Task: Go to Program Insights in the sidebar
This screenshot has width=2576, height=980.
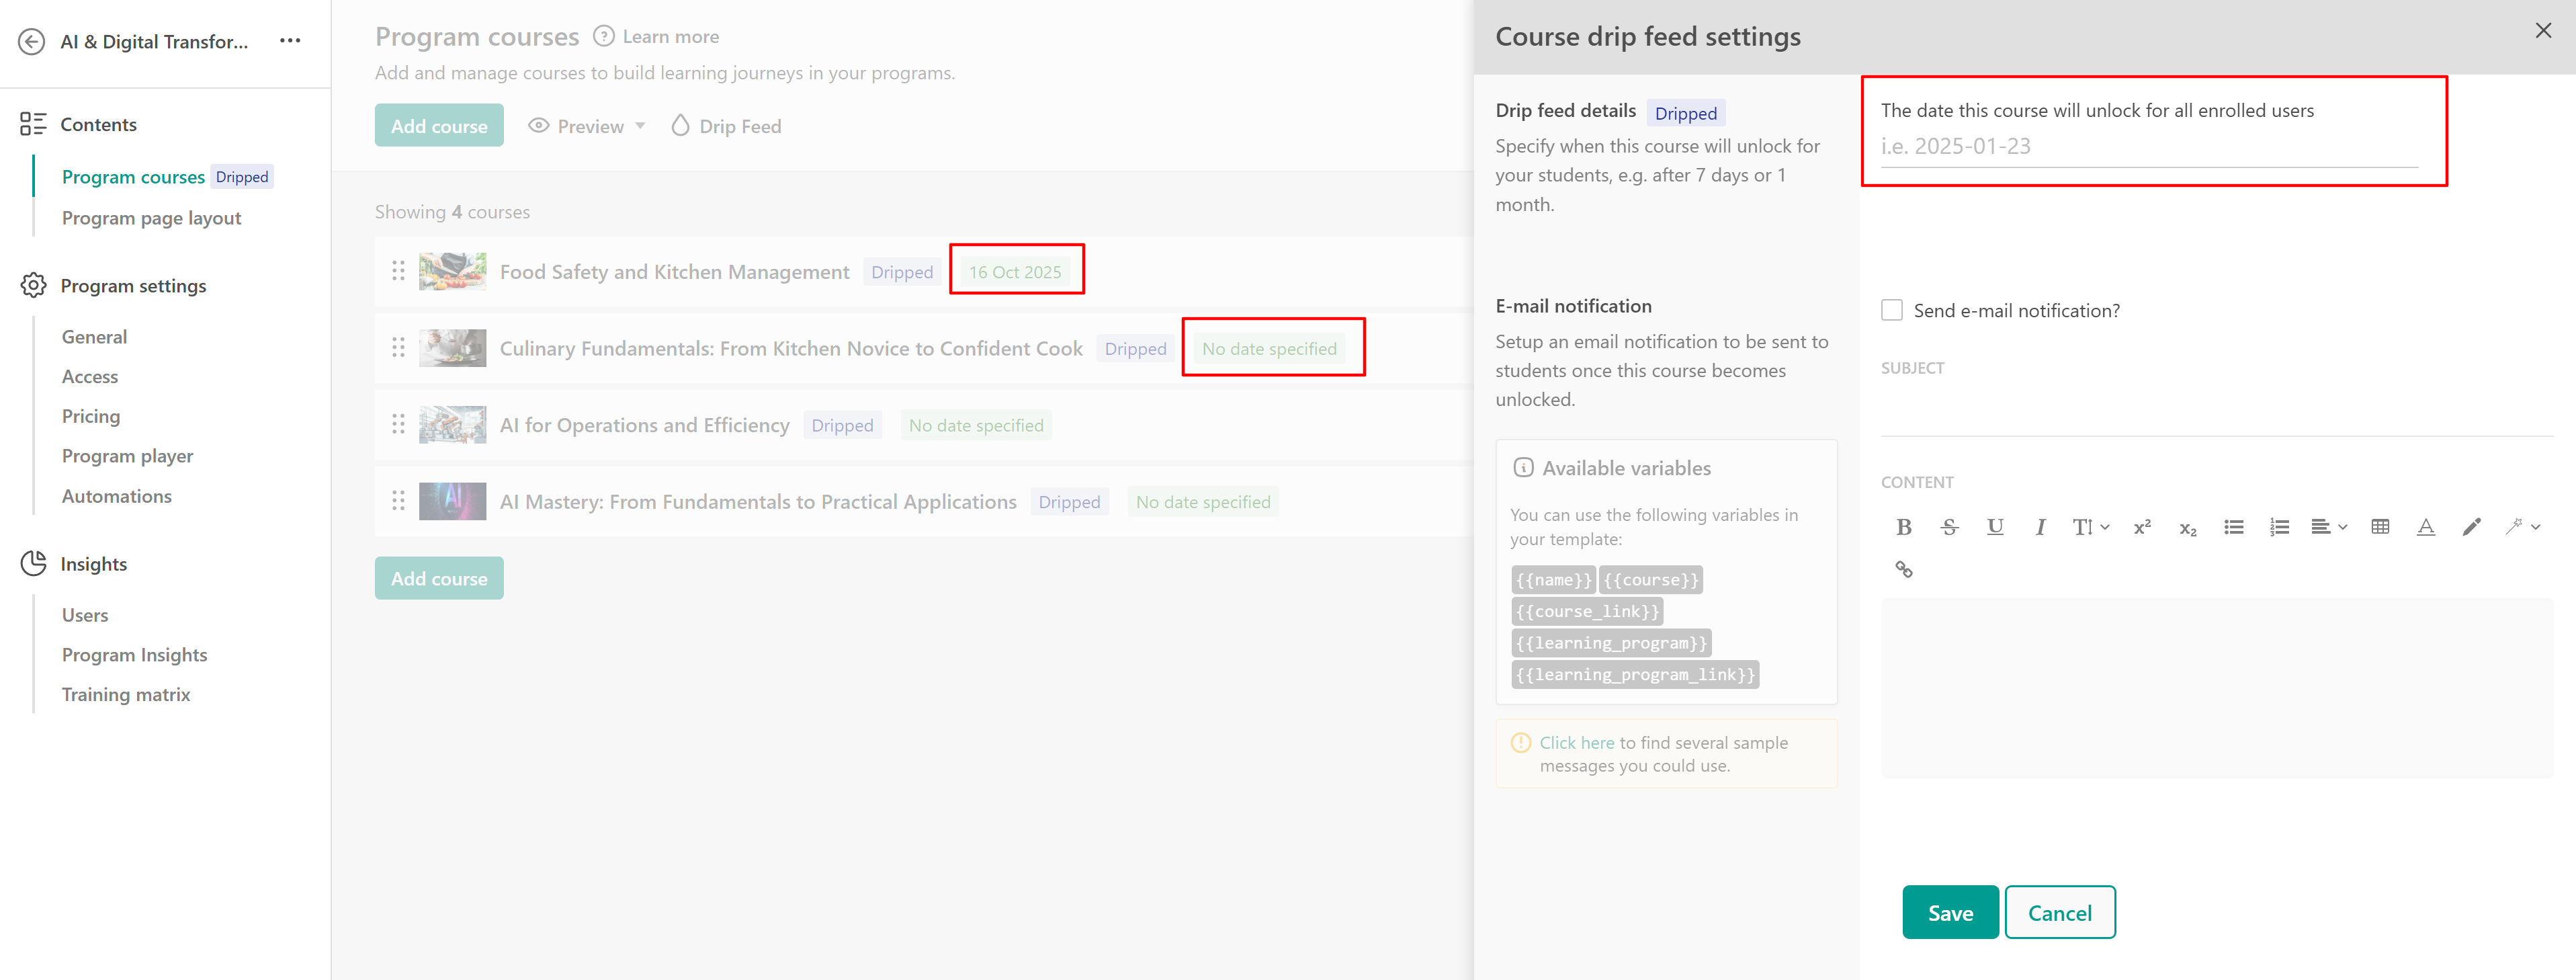Action: [134, 655]
